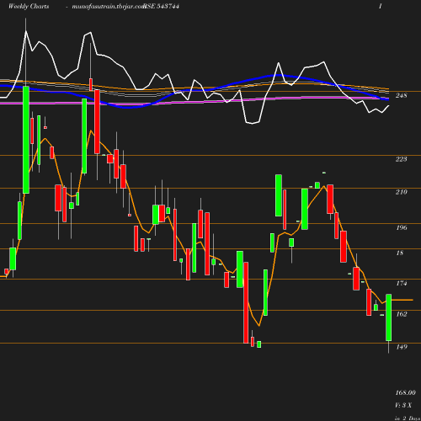Click the 'Weekly Charts' title text
The height and width of the screenshot is (421, 421).
(x=29, y=6)
